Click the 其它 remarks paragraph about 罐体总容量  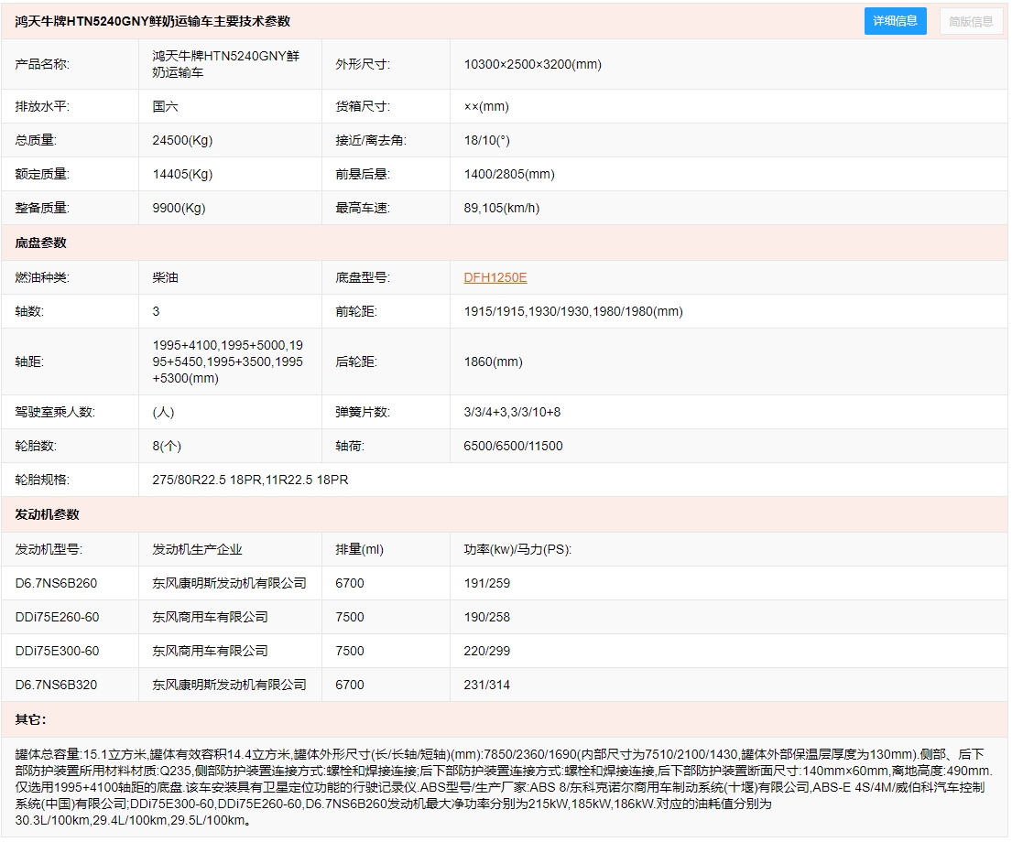[504, 787]
